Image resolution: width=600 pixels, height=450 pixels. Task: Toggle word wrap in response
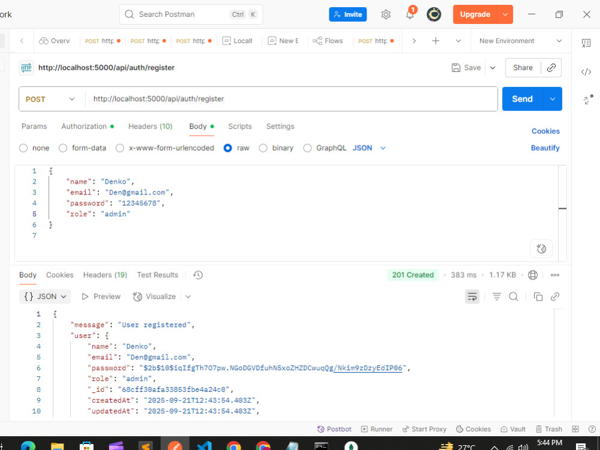point(472,296)
